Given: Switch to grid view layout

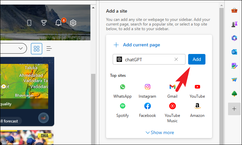Looking at the screenshot, I should coord(37,49).
